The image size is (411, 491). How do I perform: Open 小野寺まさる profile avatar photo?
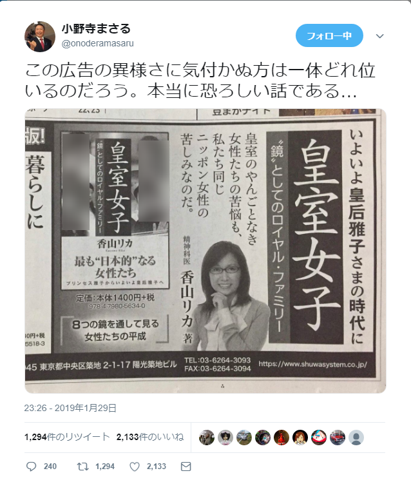(40, 37)
